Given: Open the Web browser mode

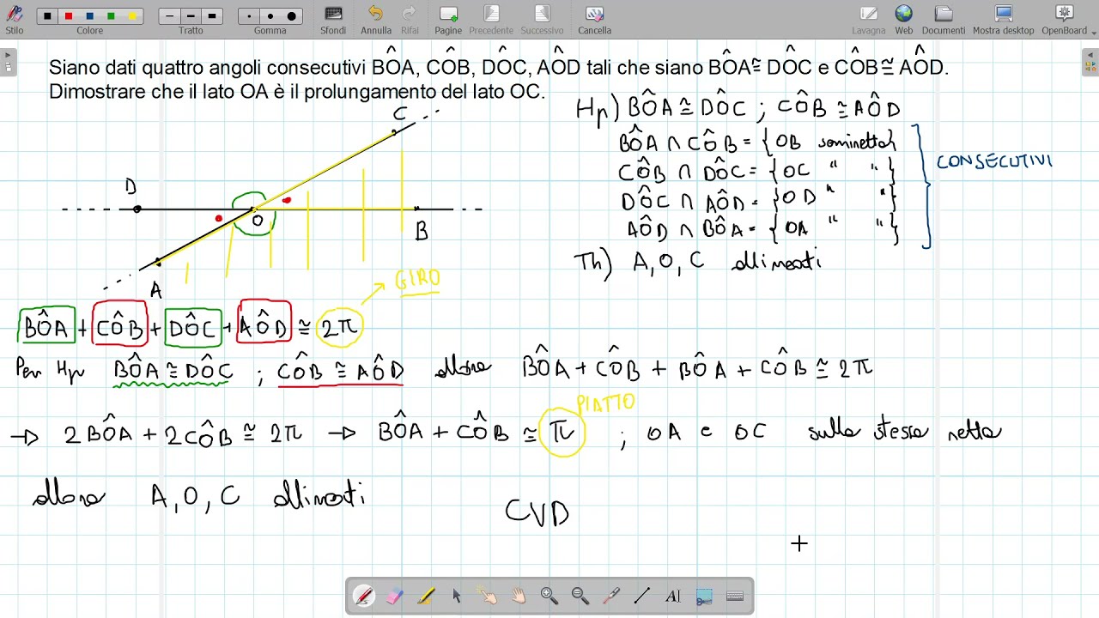Looking at the screenshot, I should pos(904,19).
